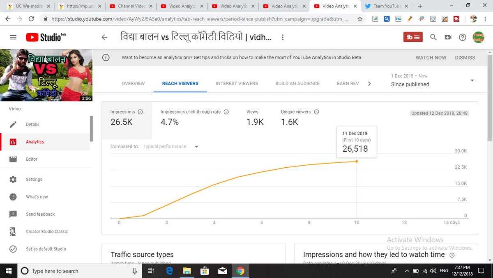Open the channel avatar account menu

coord(479,37)
